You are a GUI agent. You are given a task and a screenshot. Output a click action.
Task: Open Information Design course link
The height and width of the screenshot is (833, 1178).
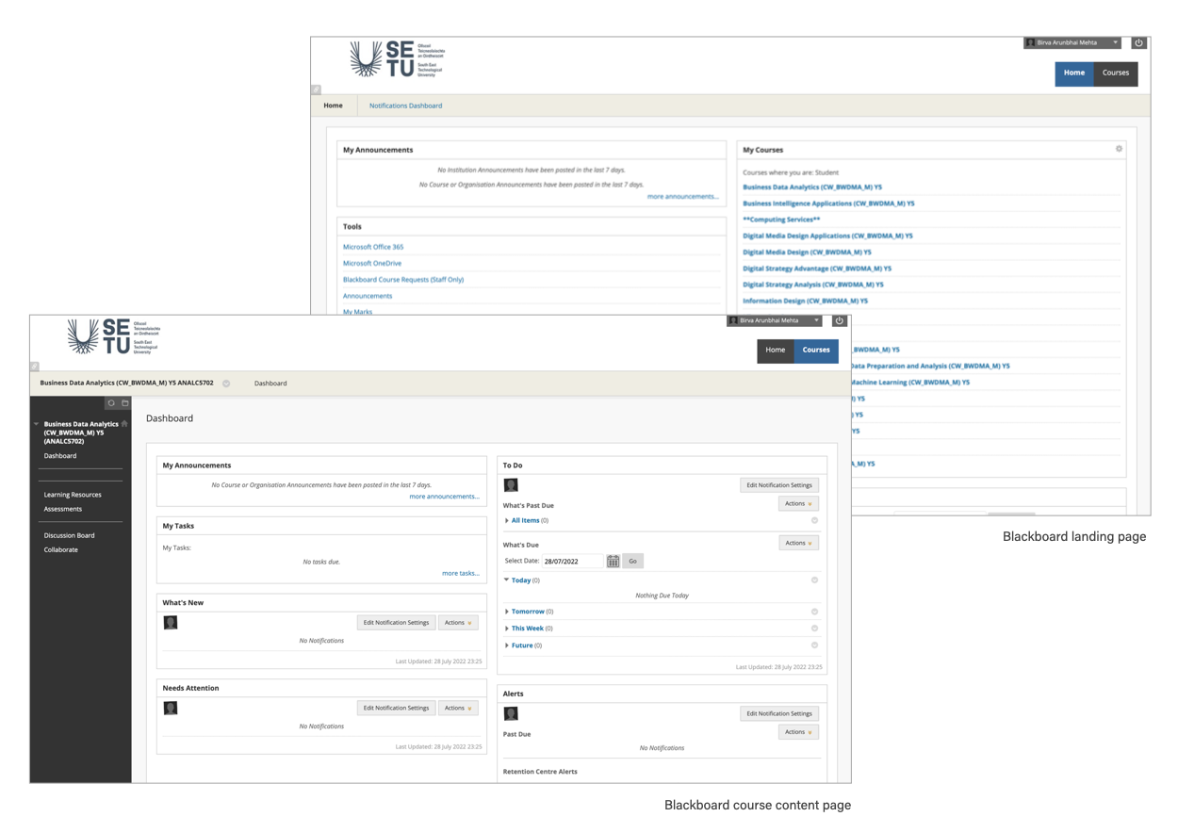click(805, 301)
